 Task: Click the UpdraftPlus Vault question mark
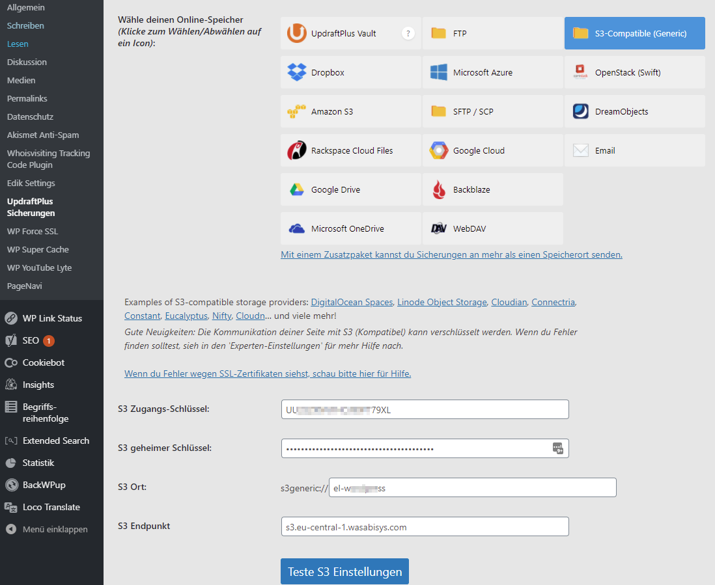(408, 33)
